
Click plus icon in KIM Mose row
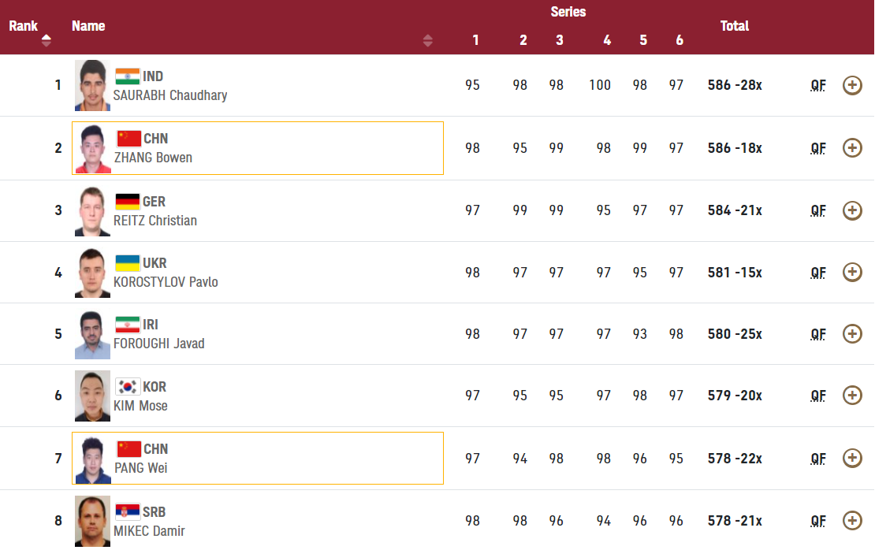[x=852, y=395]
